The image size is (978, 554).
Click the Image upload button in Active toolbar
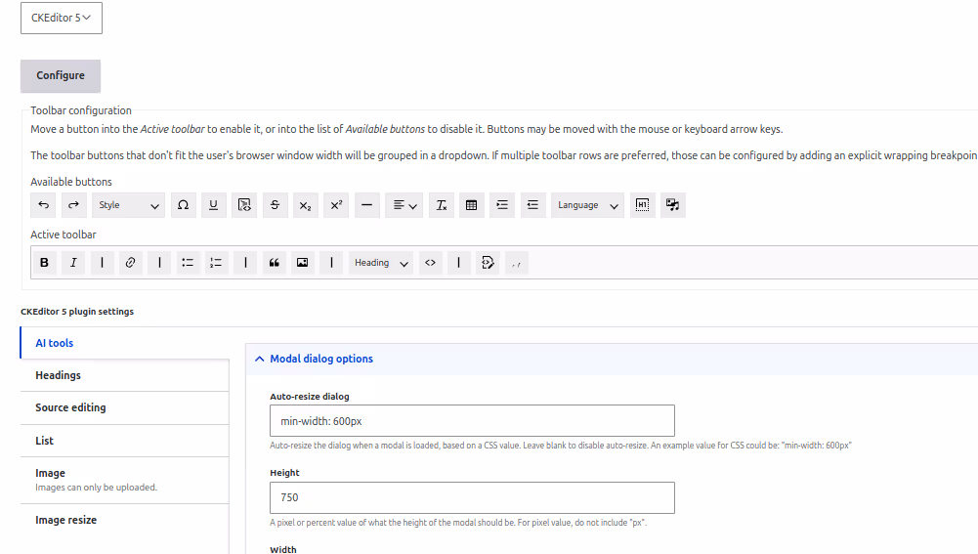(303, 263)
